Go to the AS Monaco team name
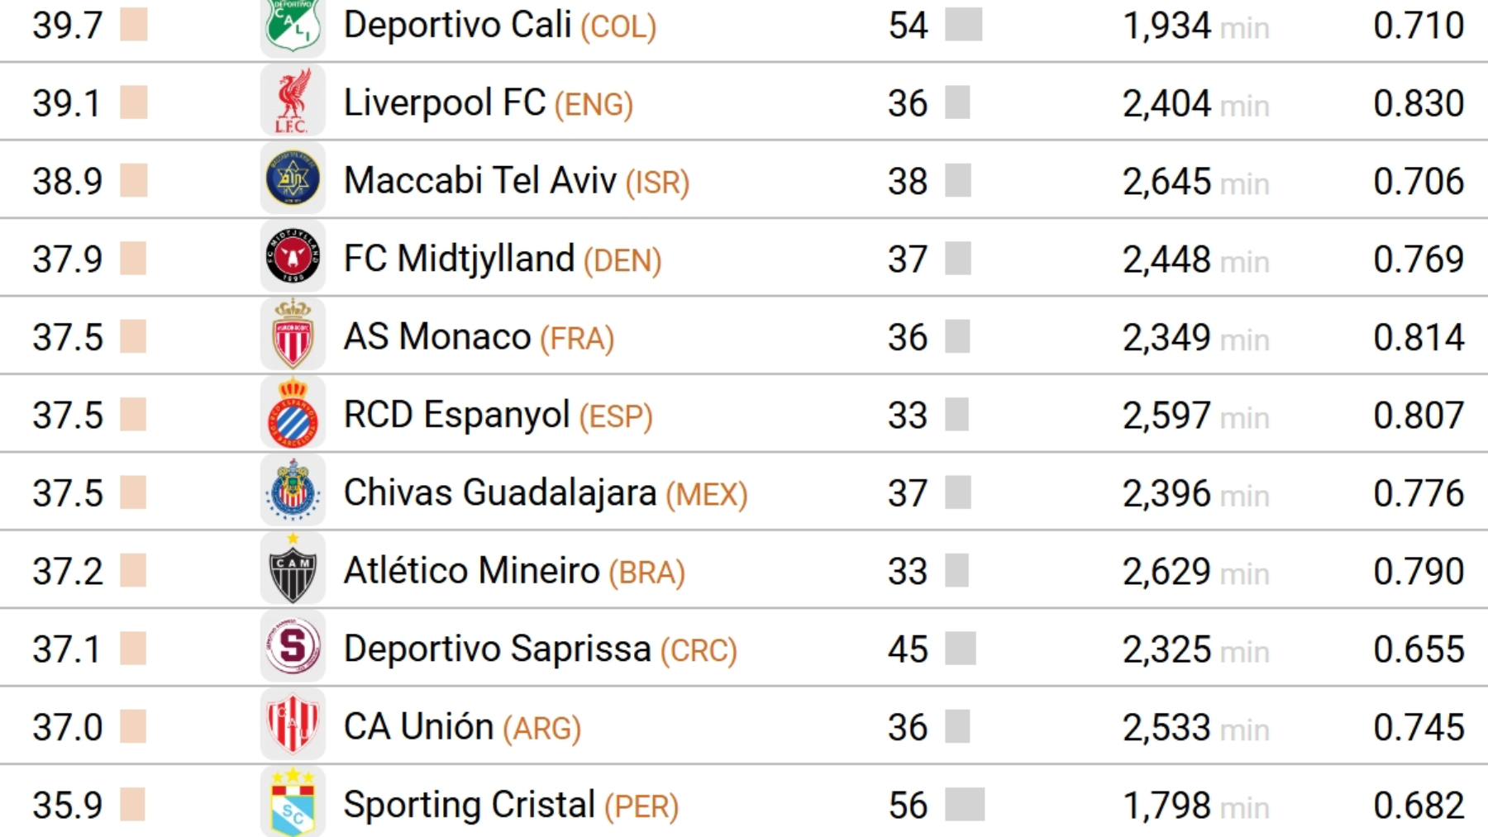This screenshot has height=837, width=1488. [436, 337]
